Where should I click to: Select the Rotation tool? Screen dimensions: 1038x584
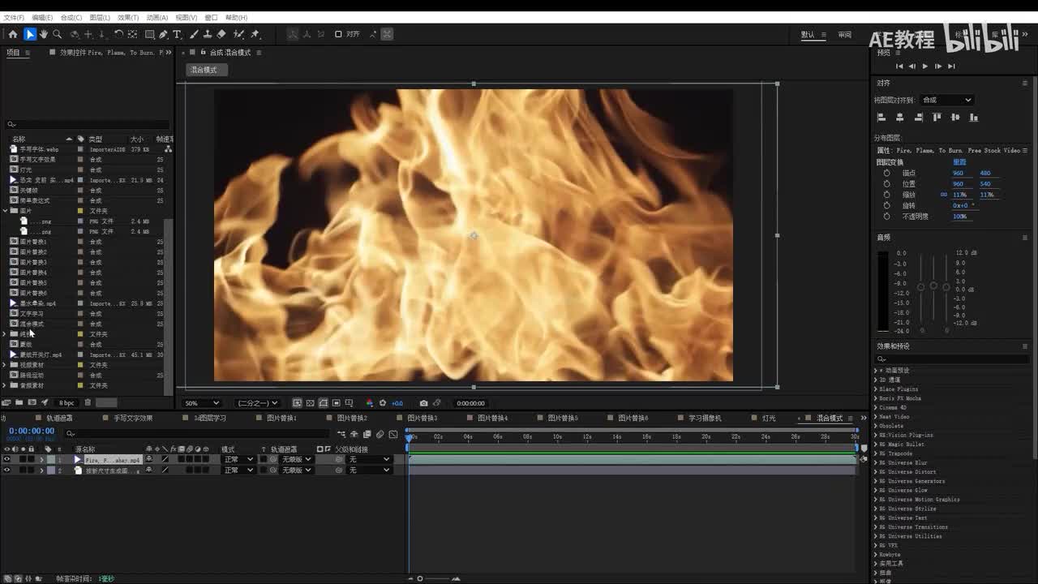coord(118,34)
